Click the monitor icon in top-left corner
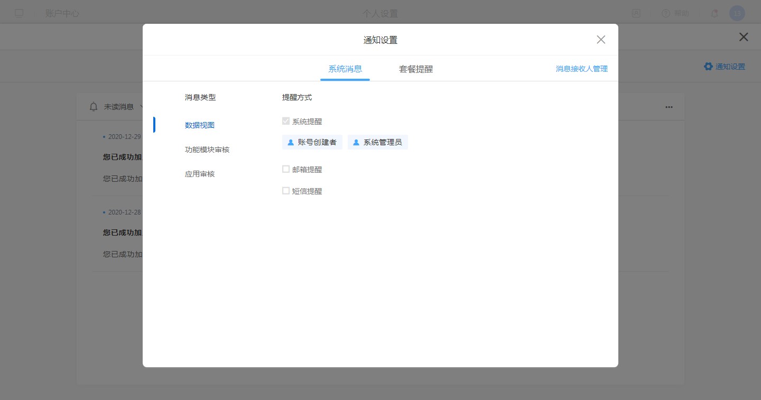 tap(19, 13)
